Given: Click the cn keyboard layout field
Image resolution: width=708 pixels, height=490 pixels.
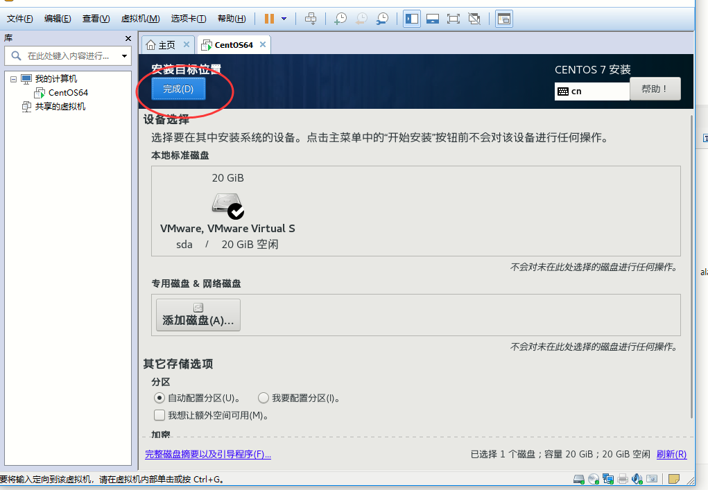Looking at the screenshot, I should (592, 91).
